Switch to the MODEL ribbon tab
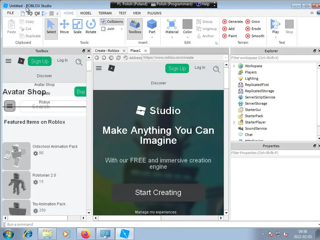Screen dimensions: 320x240 tap(86, 13)
